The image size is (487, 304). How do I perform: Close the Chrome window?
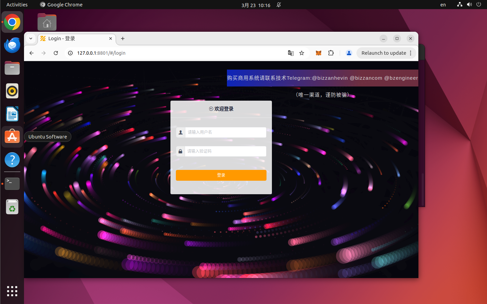point(411,39)
